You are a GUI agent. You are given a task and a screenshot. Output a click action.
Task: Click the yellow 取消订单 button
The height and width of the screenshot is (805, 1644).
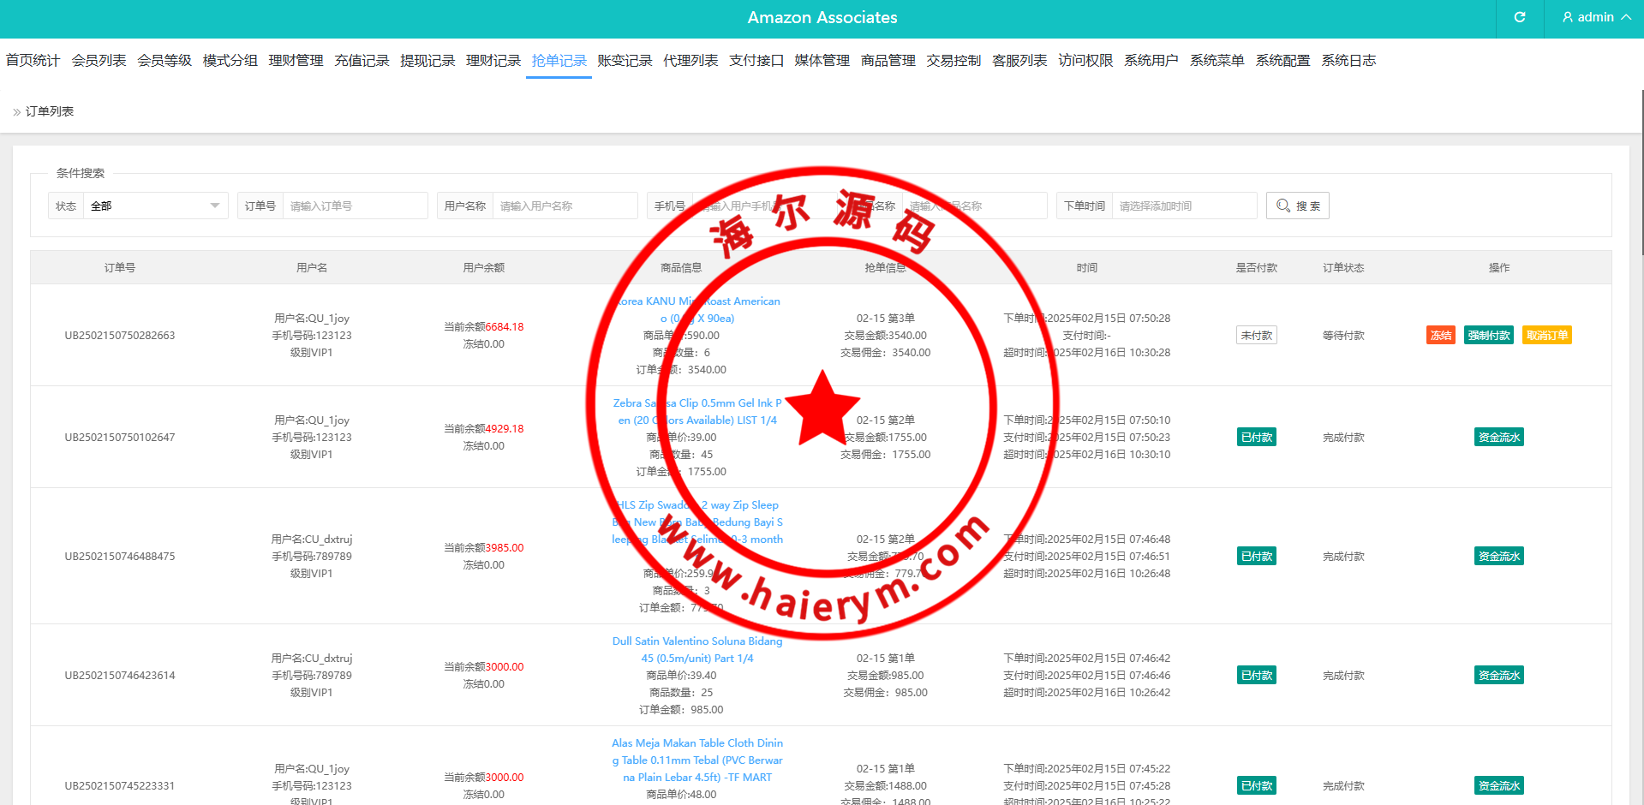(1546, 336)
